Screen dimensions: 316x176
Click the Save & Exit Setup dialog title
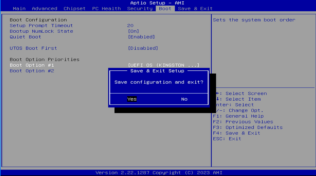pyautogui.click(x=157, y=71)
